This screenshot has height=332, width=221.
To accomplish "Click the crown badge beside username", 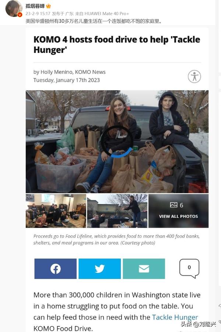I will (48, 6).
